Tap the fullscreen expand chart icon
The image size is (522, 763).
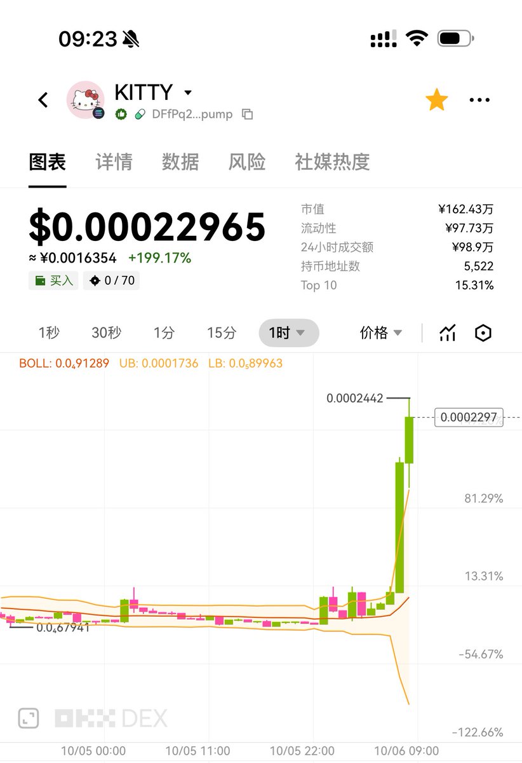coord(28,718)
